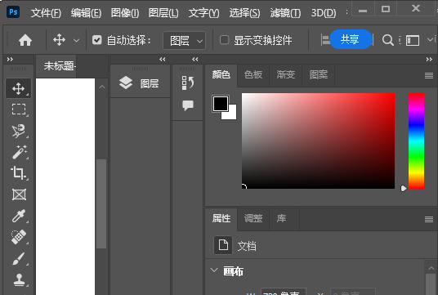The width and height of the screenshot is (438, 295).
Task: Switch to the 渐变 tab
Action: coord(286,75)
